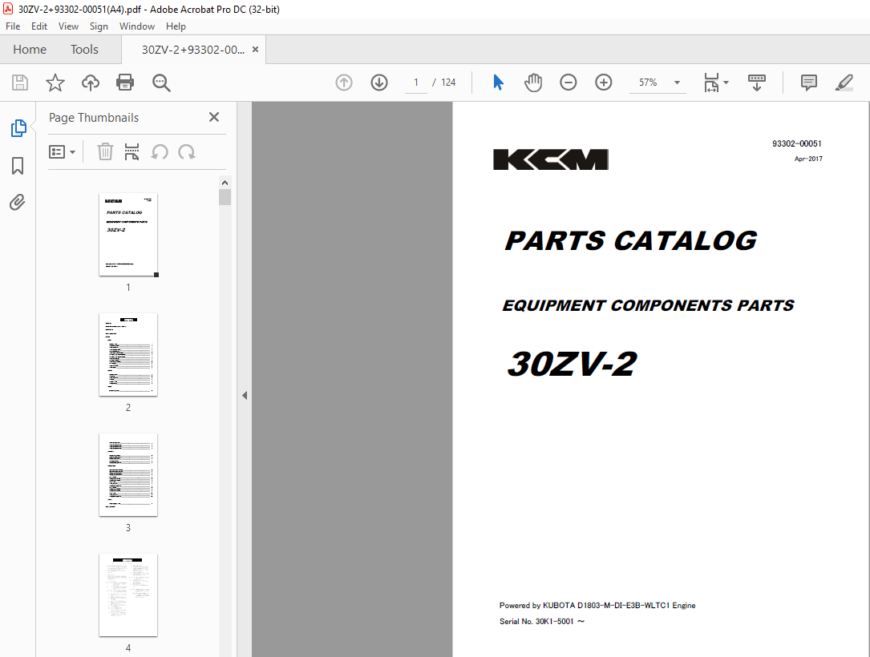Rotate page counterclockwise

point(160,152)
